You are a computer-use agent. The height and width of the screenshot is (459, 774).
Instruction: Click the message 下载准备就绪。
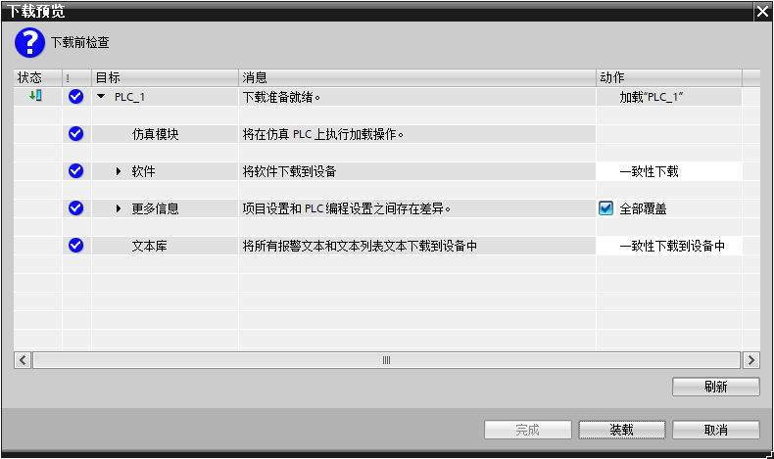(x=281, y=97)
